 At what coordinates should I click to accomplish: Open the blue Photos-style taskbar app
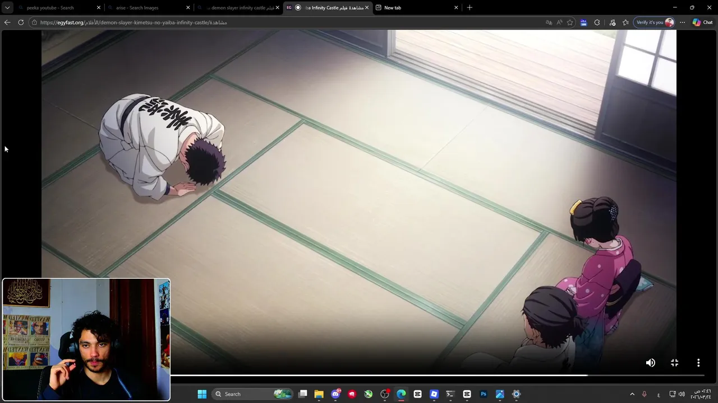coord(500,394)
